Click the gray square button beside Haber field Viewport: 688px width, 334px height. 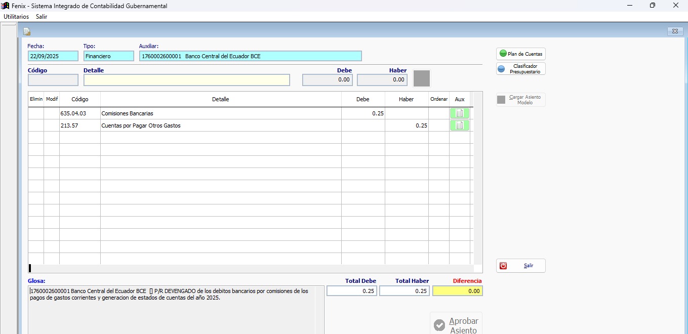tap(421, 78)
